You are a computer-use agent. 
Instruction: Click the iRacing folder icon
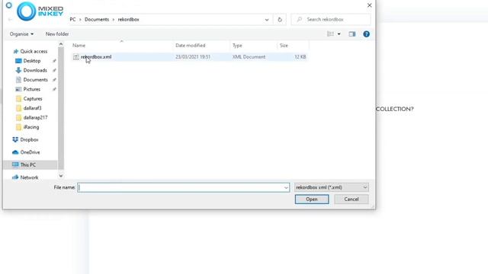[18, 127]
